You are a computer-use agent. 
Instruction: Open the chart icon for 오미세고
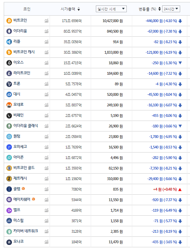[x=46, y=147]
